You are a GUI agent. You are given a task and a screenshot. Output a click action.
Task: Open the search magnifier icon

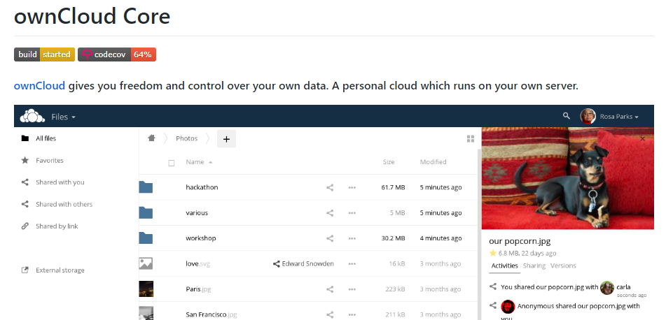click(x=566, y=116)
